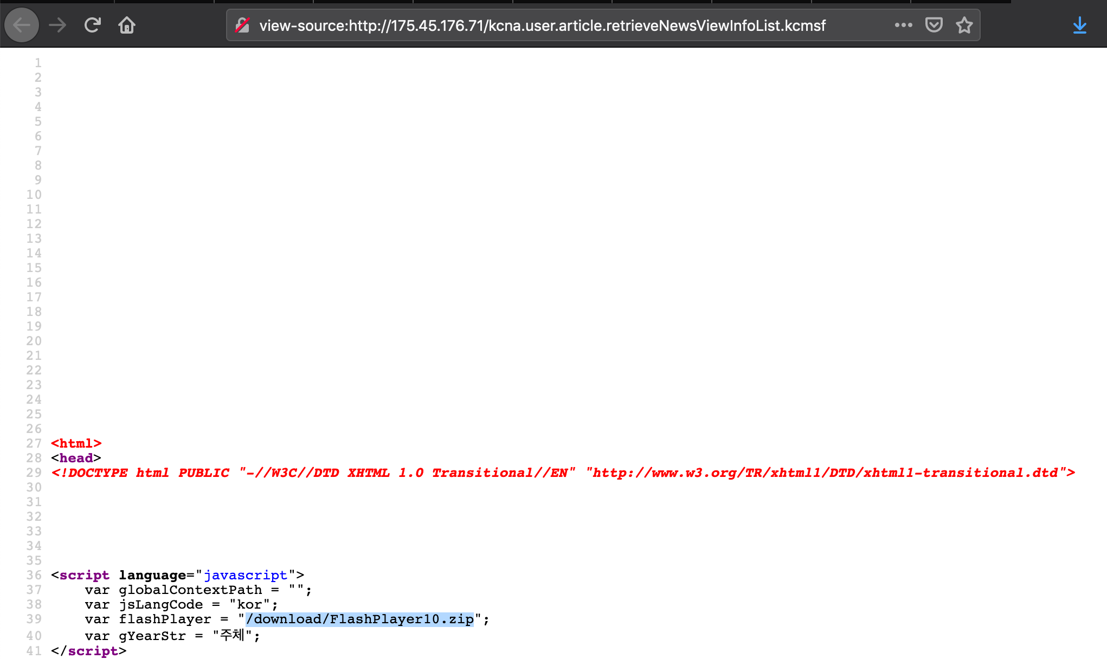Bookmark this page with star
Viewport: 1107px width, 659px height.
pos(964,25)
